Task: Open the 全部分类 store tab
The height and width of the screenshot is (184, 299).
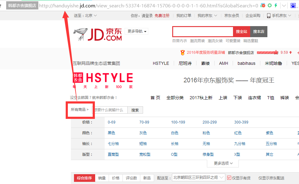Action: pos(175,98)
